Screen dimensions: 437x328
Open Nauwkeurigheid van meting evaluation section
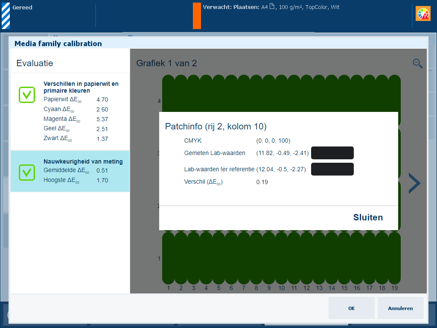tap(70, 171)
